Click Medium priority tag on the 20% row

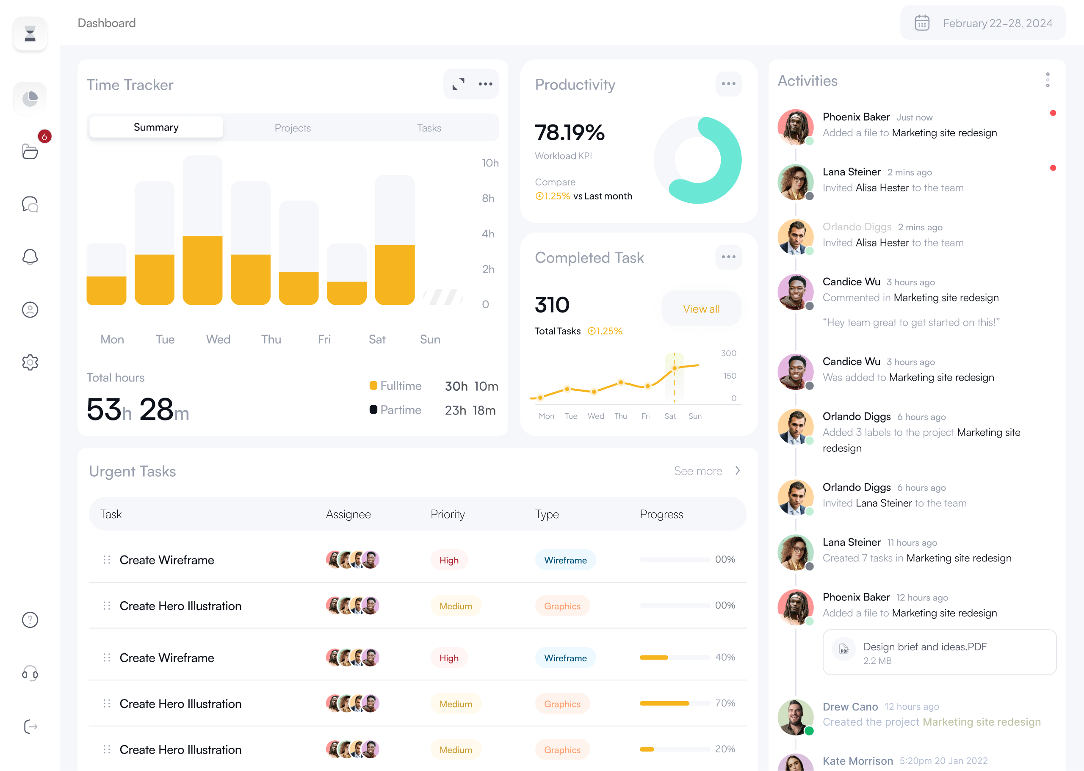coord(455,750)
